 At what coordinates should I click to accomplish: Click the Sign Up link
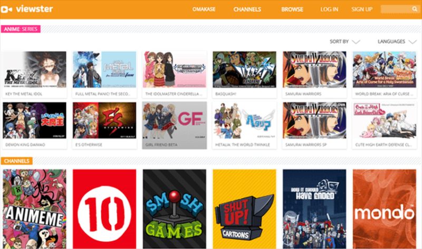pos(362,9)
